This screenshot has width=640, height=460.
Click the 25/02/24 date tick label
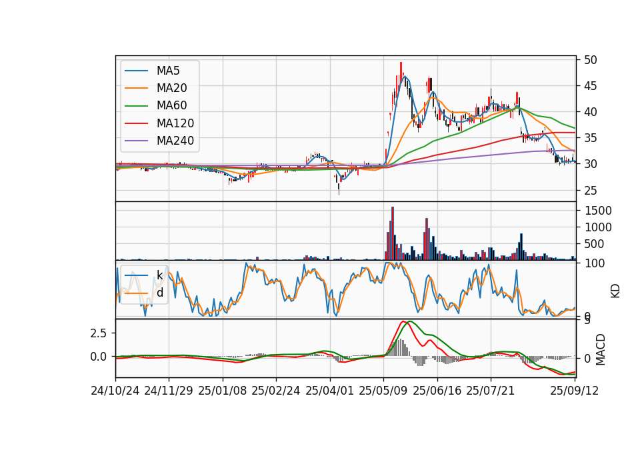click(276, 391)
